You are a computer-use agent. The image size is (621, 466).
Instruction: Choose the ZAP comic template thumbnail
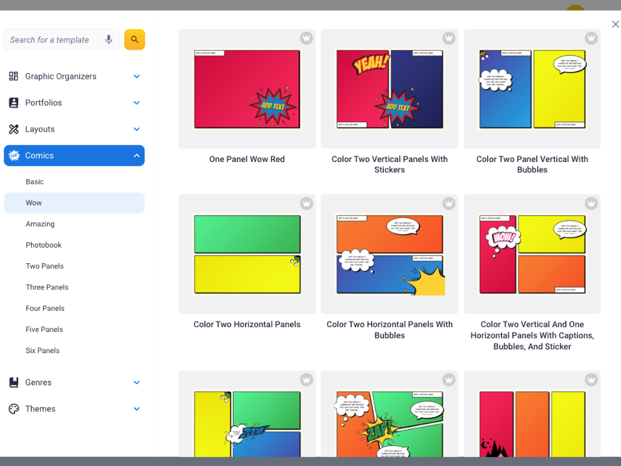(390, 414)
